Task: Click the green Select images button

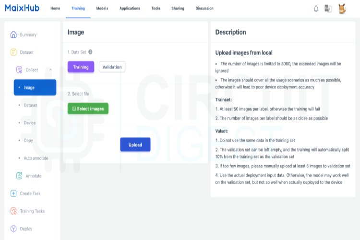Action: click(88, 108)
